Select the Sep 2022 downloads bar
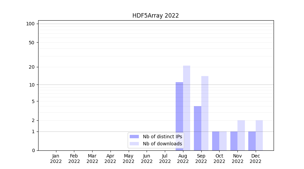Image resolution: width=304 pixels, height=169 pixels. pyautogui.click(x=205, y=113)
